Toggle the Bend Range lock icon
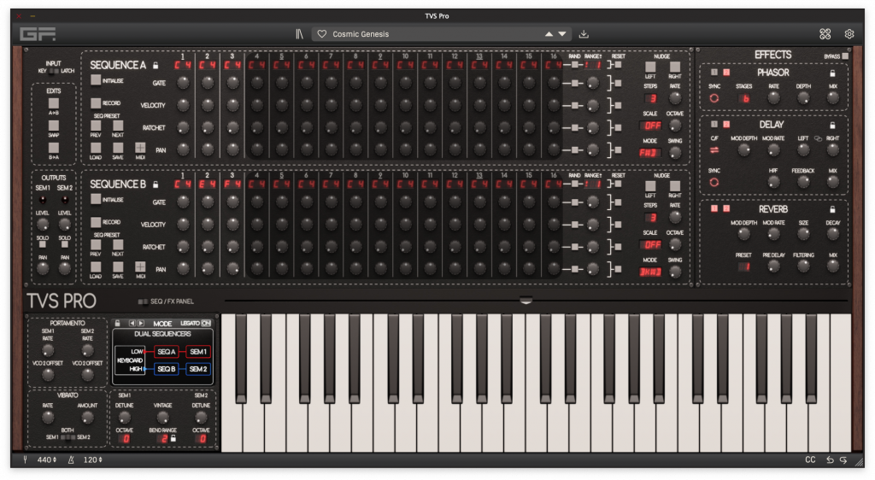The height and width of the screenshot is (480, 875). tap(173, 439)
